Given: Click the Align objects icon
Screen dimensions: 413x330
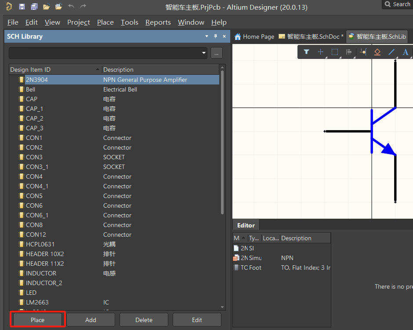Looking at the screenshot, I should click(x=349, y=52).
